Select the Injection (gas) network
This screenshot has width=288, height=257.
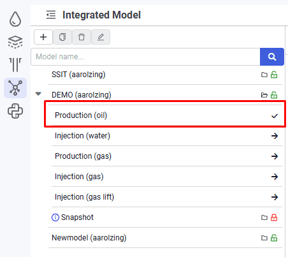click(x=79, y=177)
